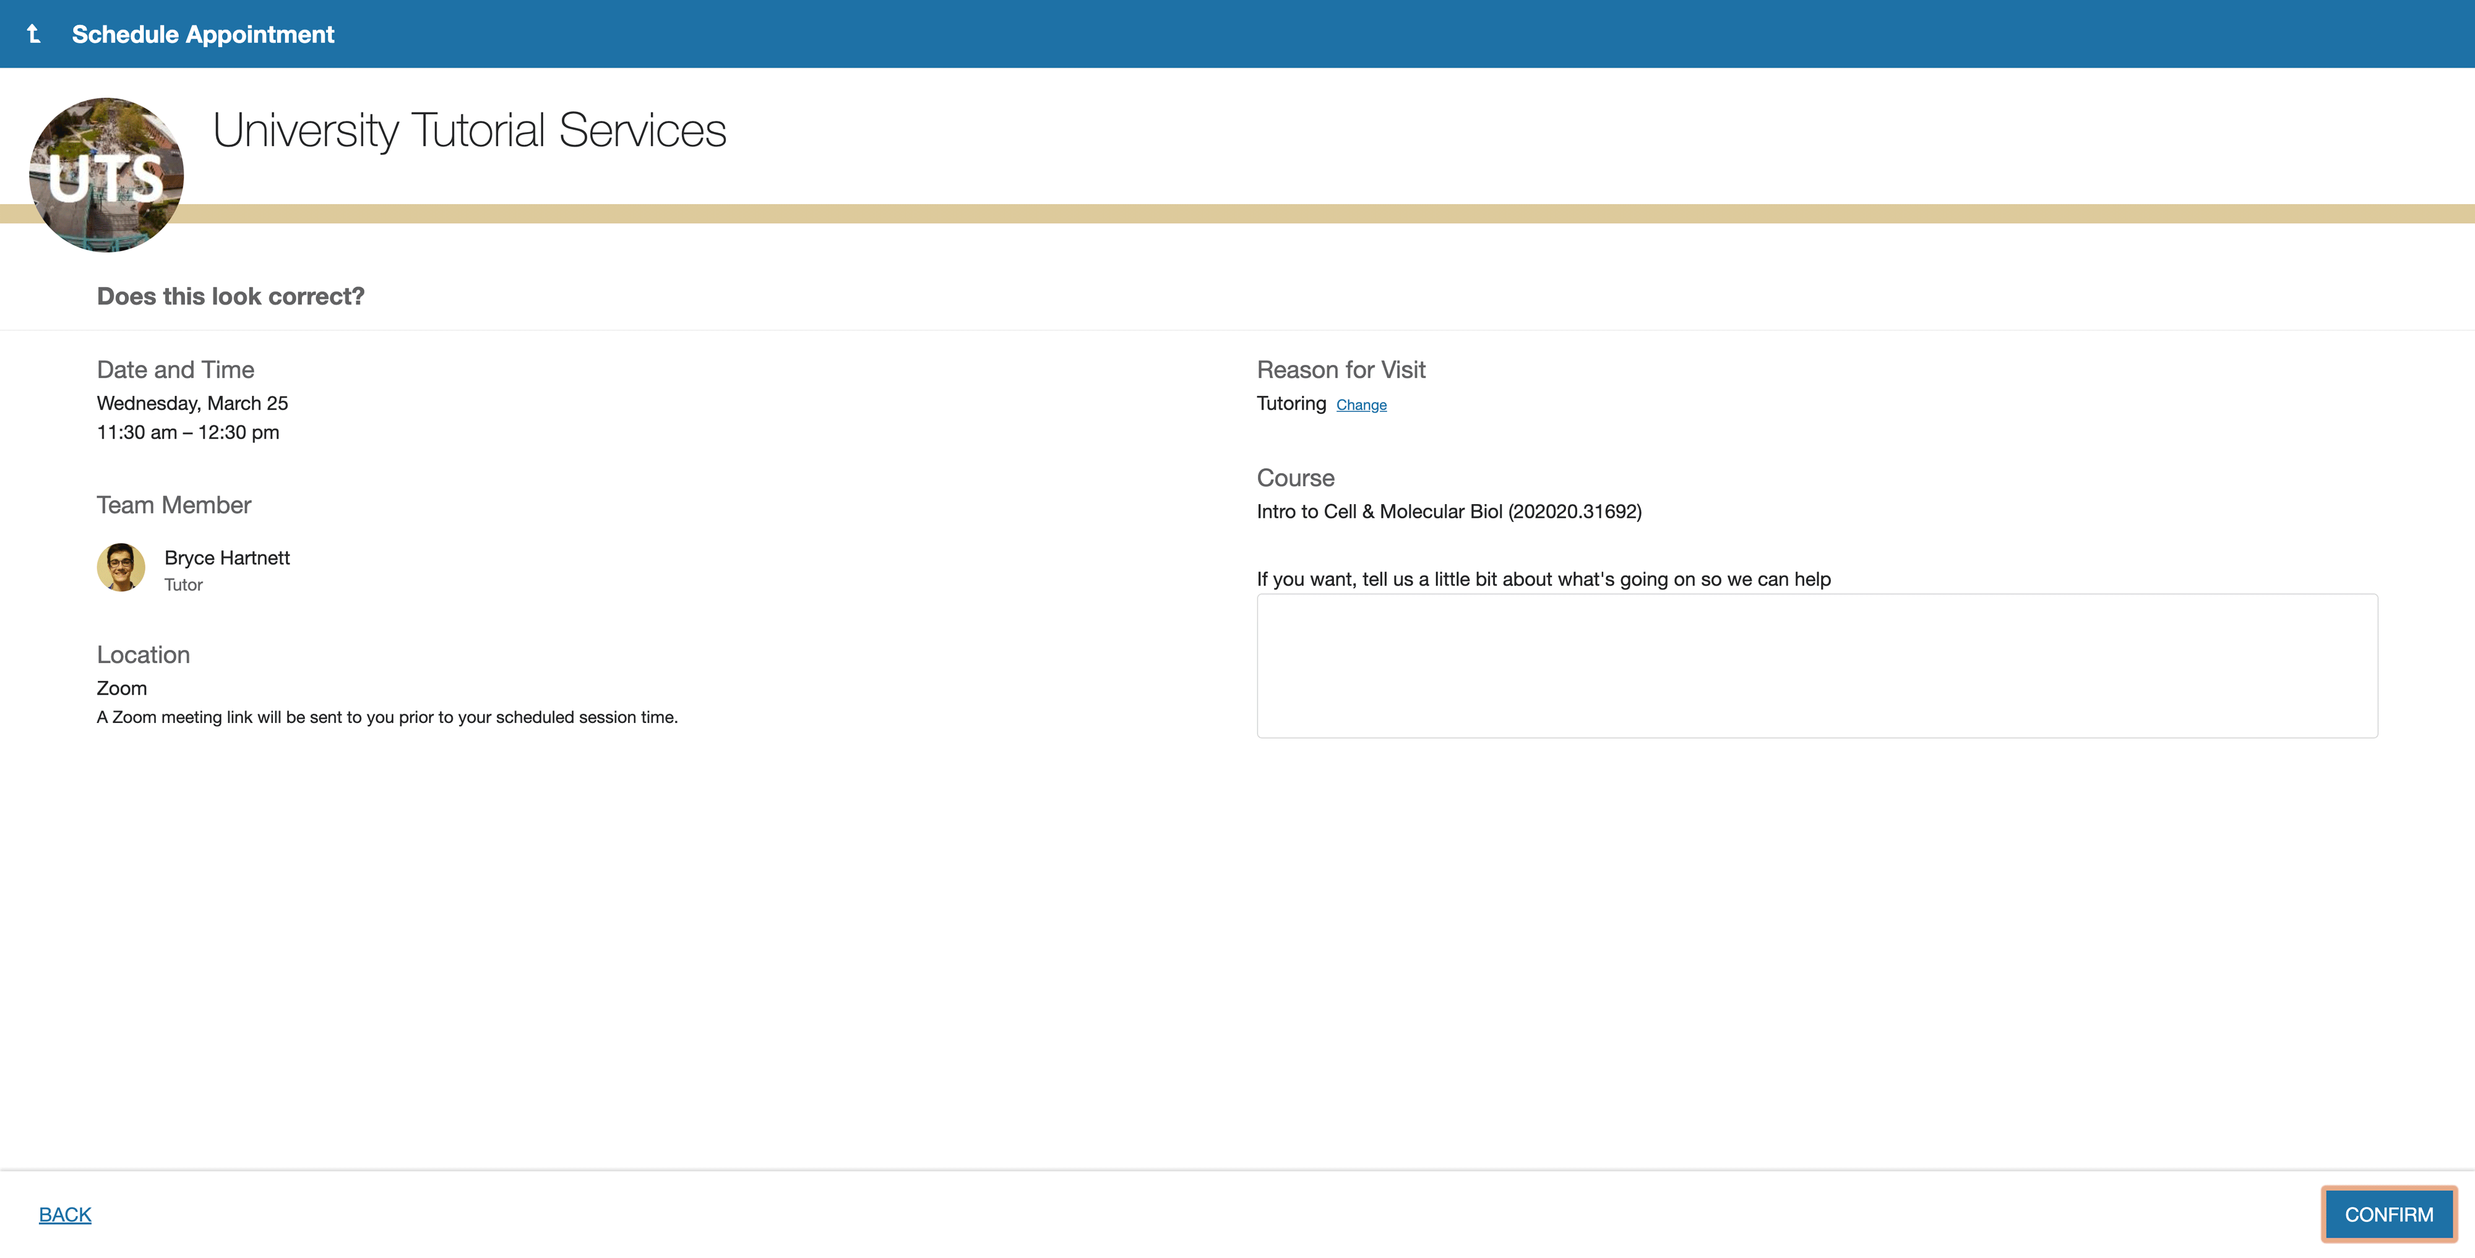The width and height of the screenshot is (2475, 1258).
Task: Click the UTS circular logo image
Action: point(106,175)
